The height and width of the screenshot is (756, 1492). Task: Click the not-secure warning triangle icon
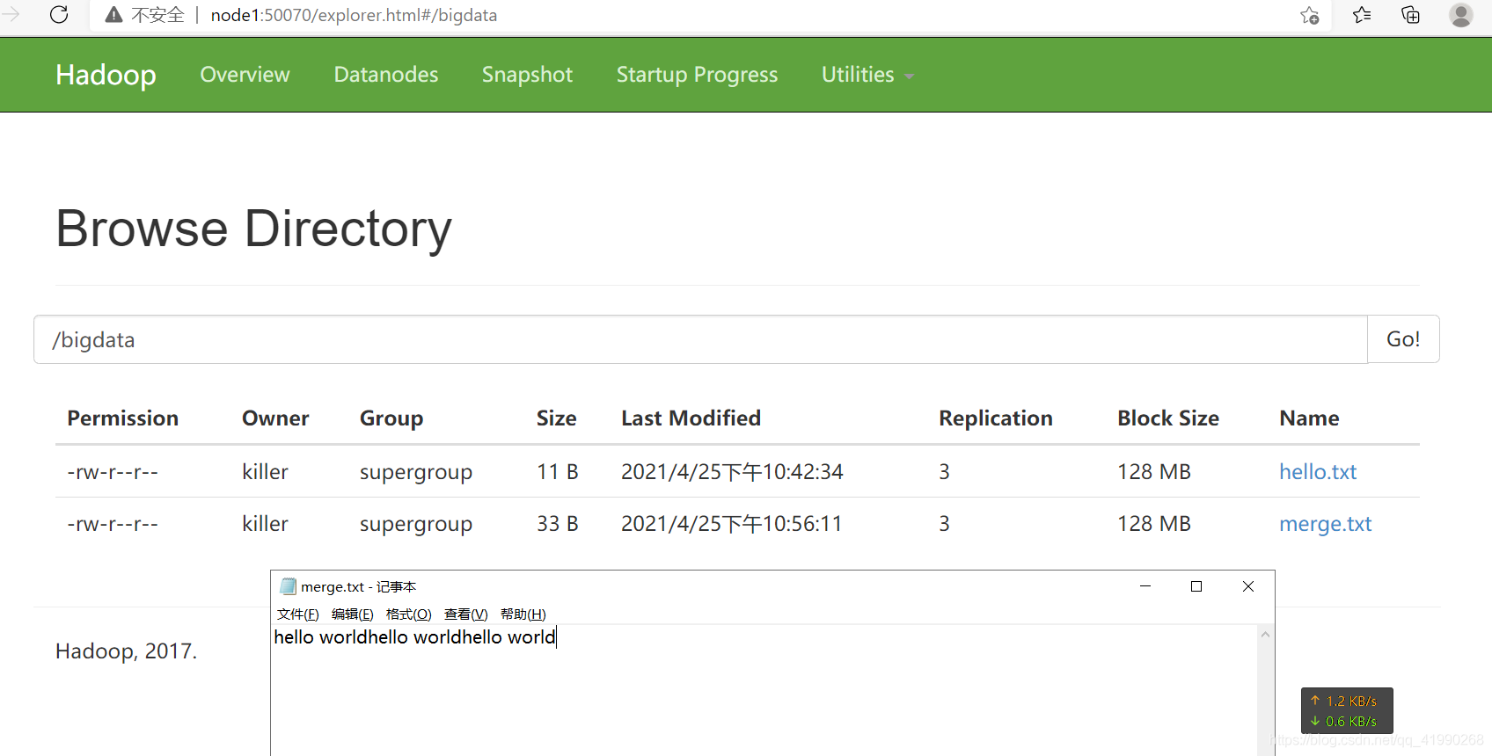(113, 15)
